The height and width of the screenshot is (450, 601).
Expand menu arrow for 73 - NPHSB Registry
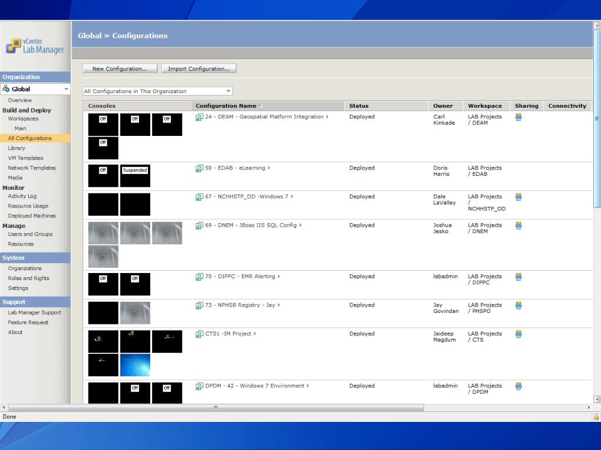(x=279, y=305)
